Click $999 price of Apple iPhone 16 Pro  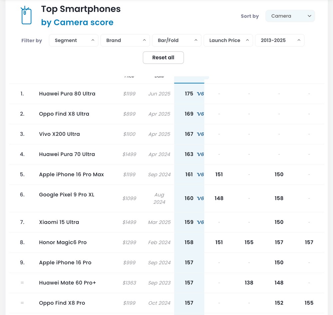click(x=129, y=263)
